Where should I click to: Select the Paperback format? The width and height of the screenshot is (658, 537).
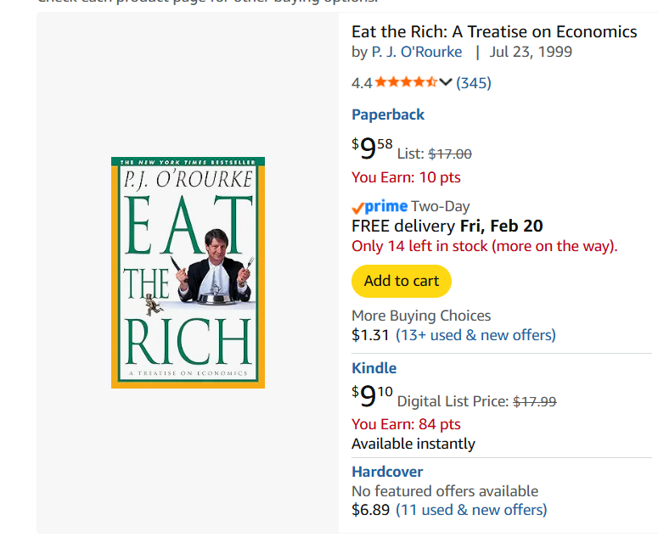[x=388, y=115]
